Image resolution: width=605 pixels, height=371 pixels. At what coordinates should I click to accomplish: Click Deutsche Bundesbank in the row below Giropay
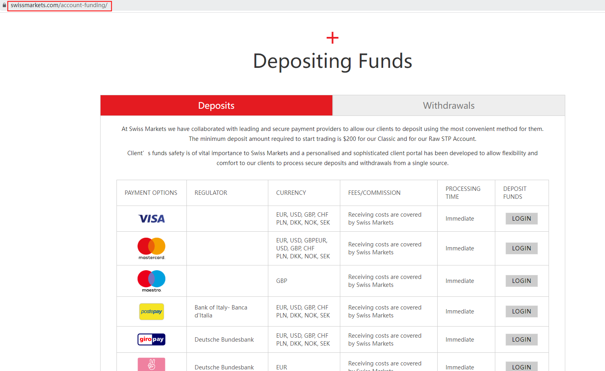pos(224,367)
